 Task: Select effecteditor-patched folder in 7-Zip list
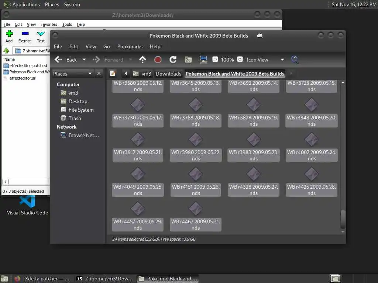pos(25,66)
